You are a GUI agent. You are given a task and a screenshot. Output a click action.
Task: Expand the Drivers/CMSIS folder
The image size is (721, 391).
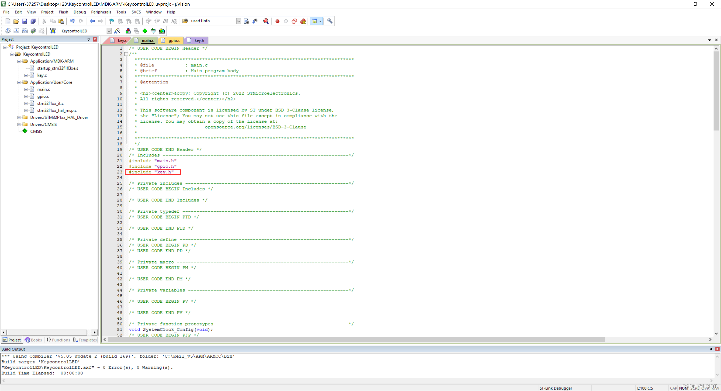point(19,124)
